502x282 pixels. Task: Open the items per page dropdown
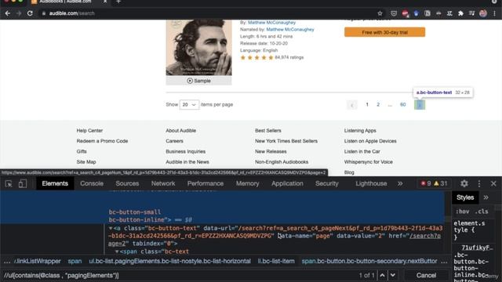tap(189, 105)
